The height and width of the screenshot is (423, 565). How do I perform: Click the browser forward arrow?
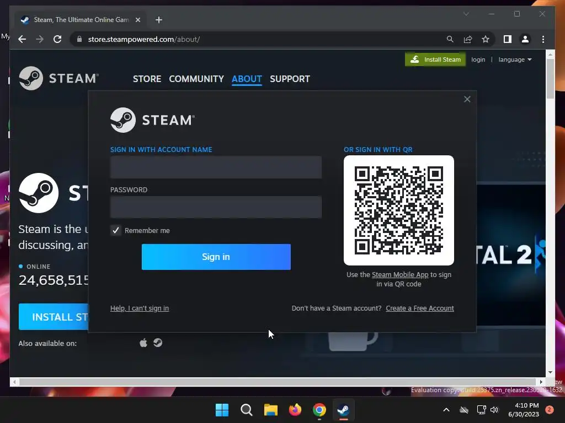click(x=40, y=39)
